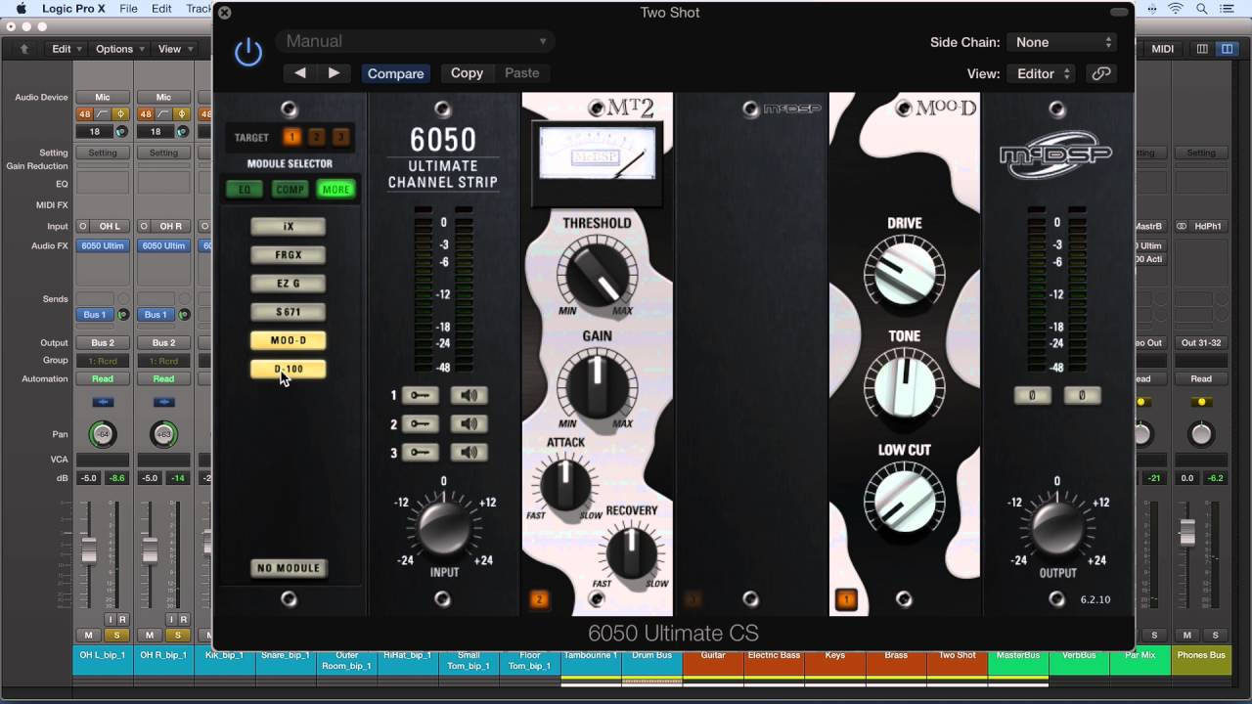Image resolution: width=1252 pixels, height=704 pixels.
Task: Go to previous preset with left arrow
Action: tap(300, 72)
